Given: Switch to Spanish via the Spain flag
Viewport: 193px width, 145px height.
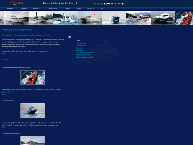Looking at the screenshot, I should pyautogui.click(x=112, y=3).
